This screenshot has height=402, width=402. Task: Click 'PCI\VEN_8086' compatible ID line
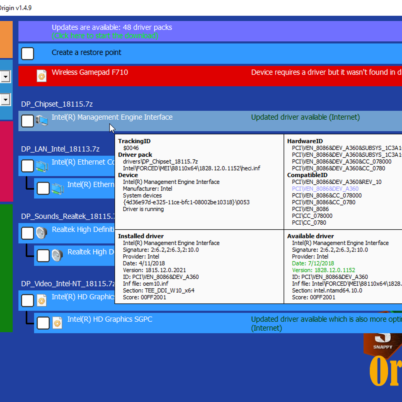310,209
